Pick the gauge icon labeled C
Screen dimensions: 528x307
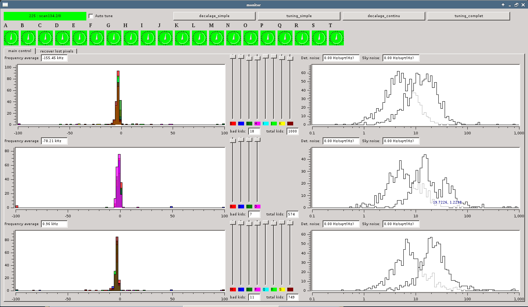(x=45, y=38)
